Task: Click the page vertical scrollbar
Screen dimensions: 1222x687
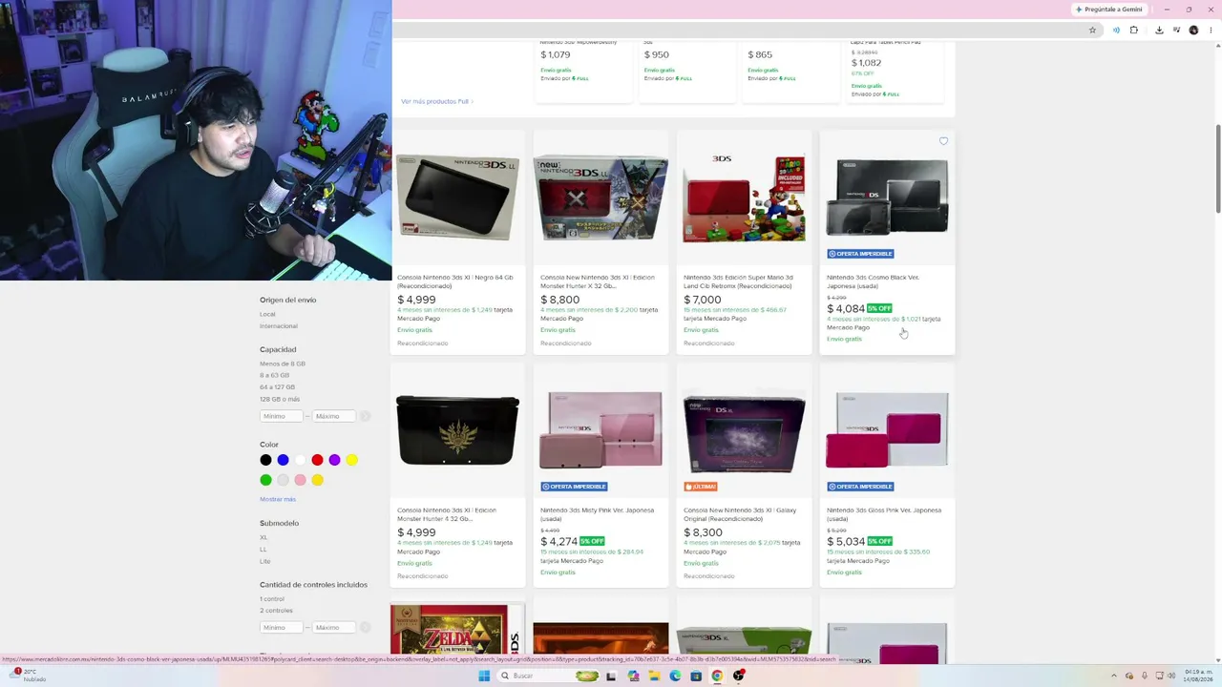Action: tap(1217, 167)
